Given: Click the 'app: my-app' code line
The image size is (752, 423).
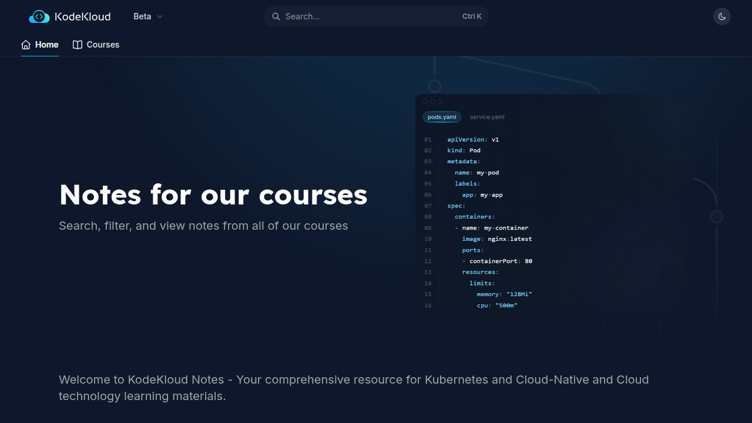Looking at the screenshot, I should [482, 194].
